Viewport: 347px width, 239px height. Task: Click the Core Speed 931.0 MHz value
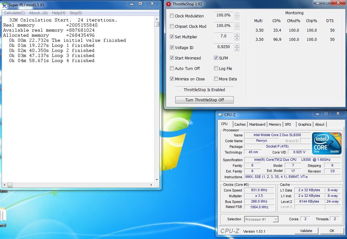259,190
